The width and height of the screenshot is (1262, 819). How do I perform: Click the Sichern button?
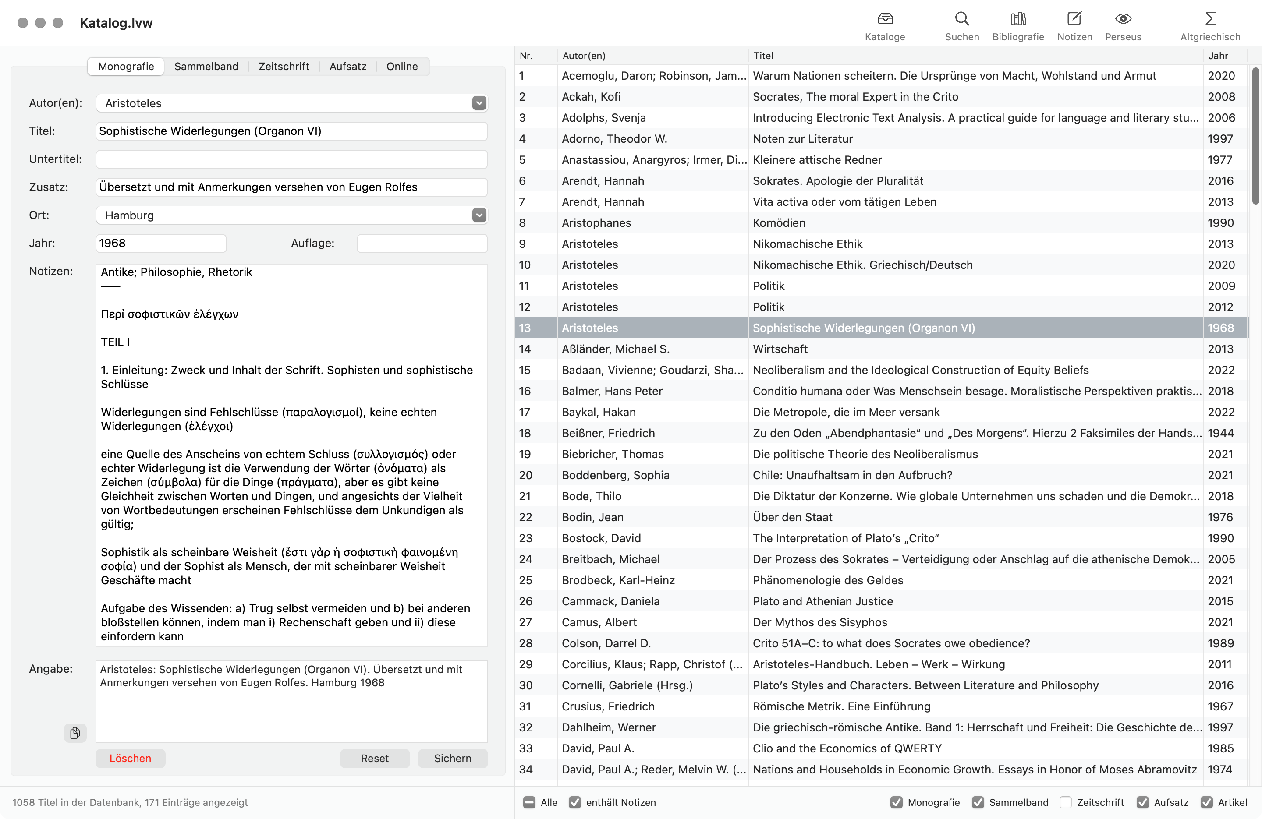click(452, 758)
